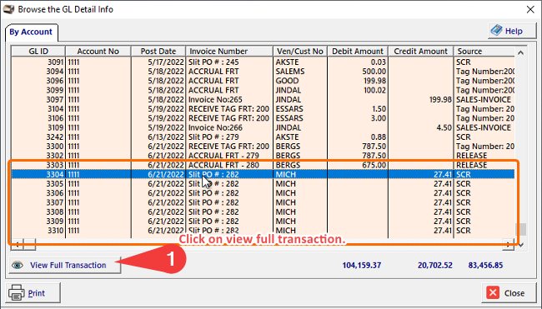Screen dimensions: 542x309
Task: Click the Print button
Action: (x=33, y=293)
